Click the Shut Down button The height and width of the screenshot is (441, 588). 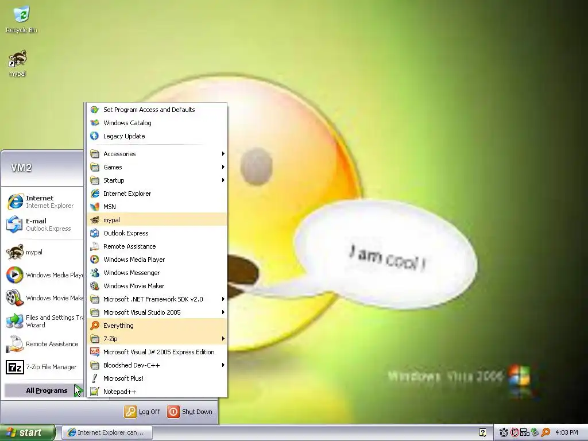coord(189,411)
